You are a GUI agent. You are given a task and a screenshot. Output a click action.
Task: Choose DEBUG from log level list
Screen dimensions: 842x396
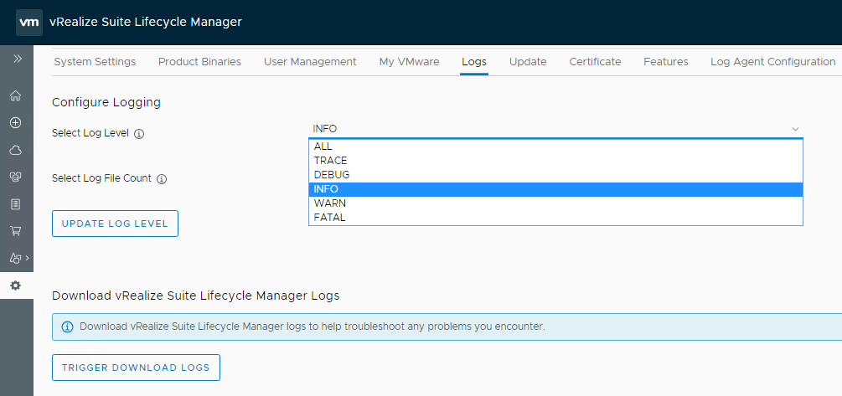(x=332, y=175)
